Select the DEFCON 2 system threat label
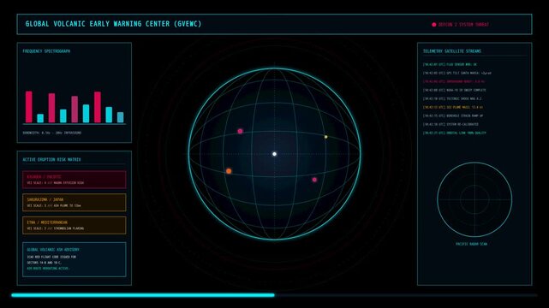549x308 pixels. point(463,25)
